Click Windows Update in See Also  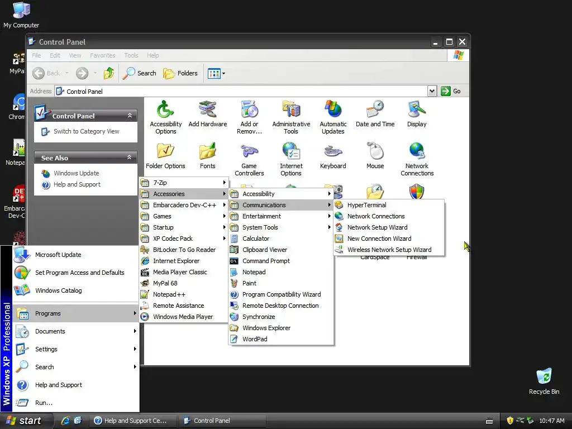click(x=76, y=173)
